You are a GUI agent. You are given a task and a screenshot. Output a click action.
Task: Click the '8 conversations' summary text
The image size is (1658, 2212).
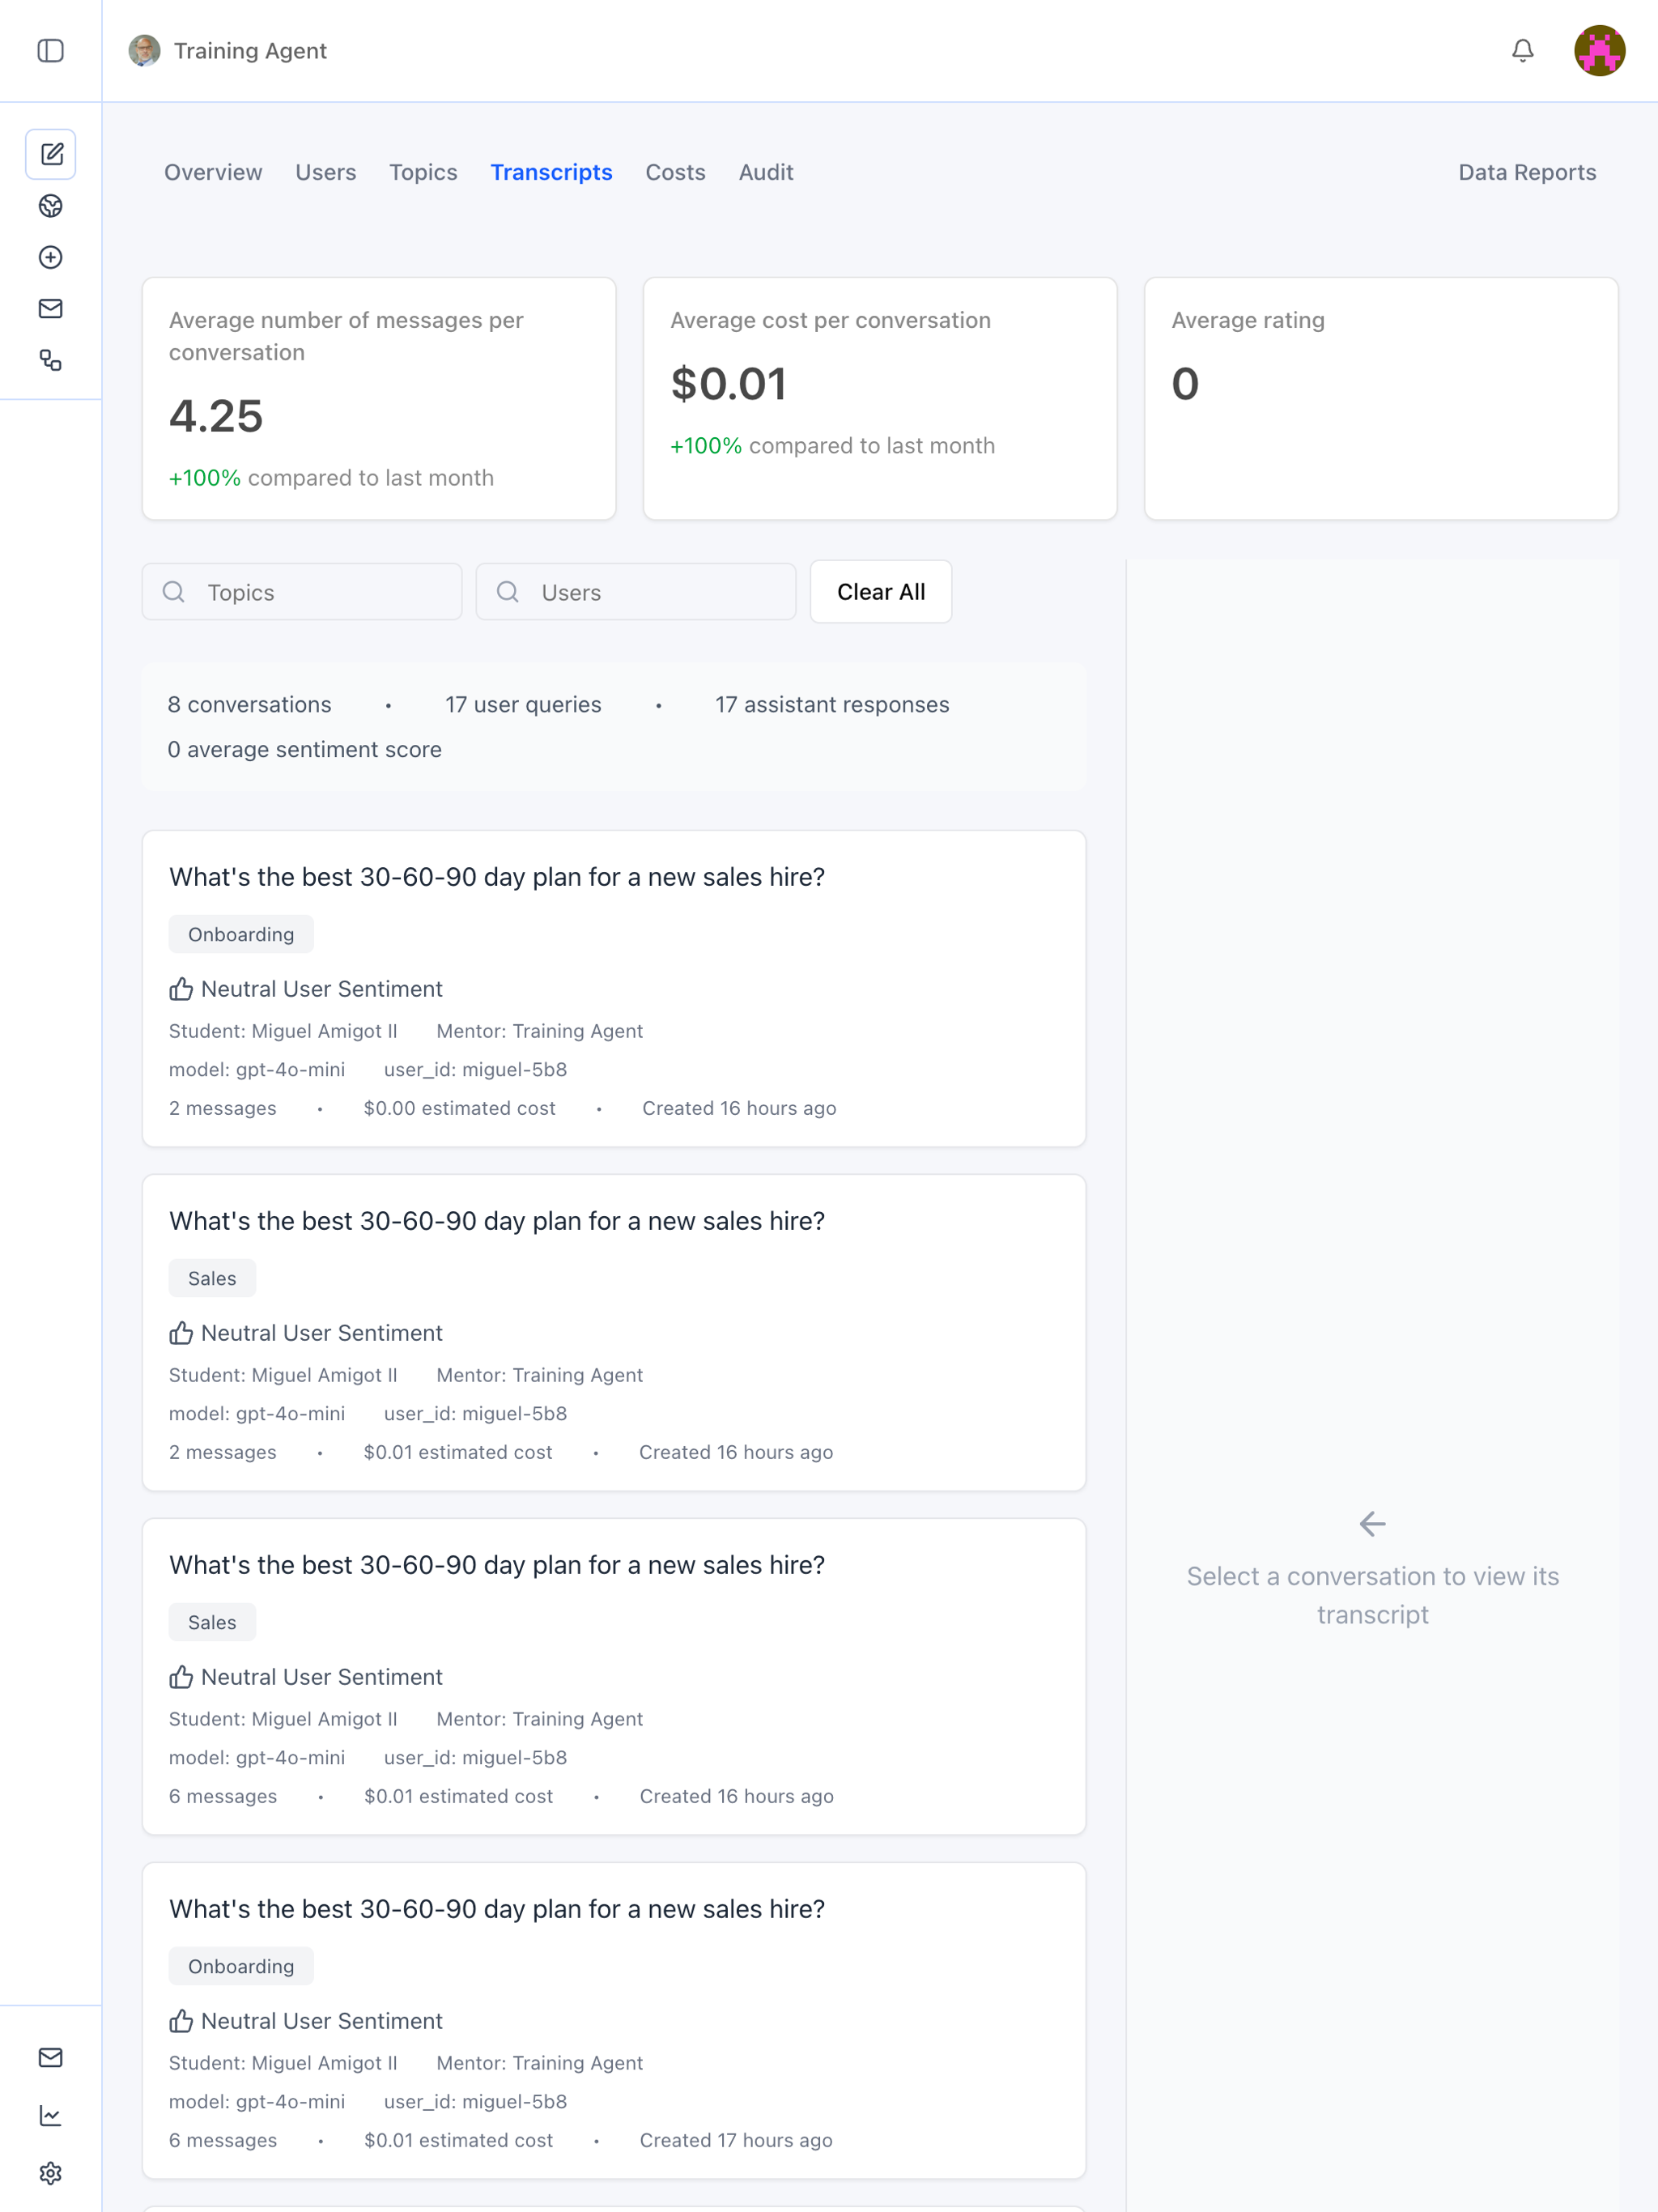click(249, 704)
